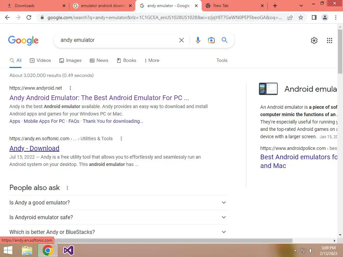The height and width of the screenshot is (257, 343).
Task: View site information via the lock icon
Action: 42,17
